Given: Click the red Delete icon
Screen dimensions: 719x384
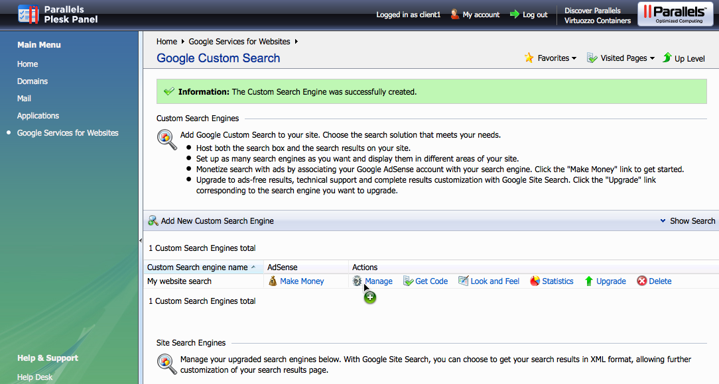Looking at the screenshot, I should (x=642, y=281).
